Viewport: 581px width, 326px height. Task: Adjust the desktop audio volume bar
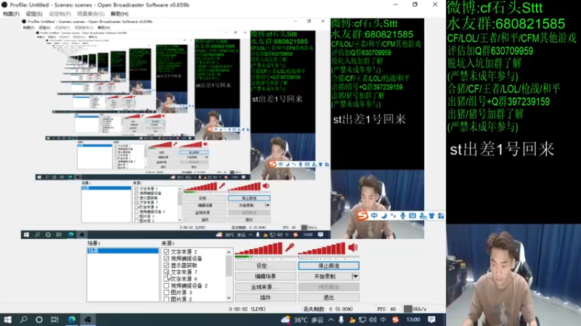pyautogui.click(x=322, y=248)
